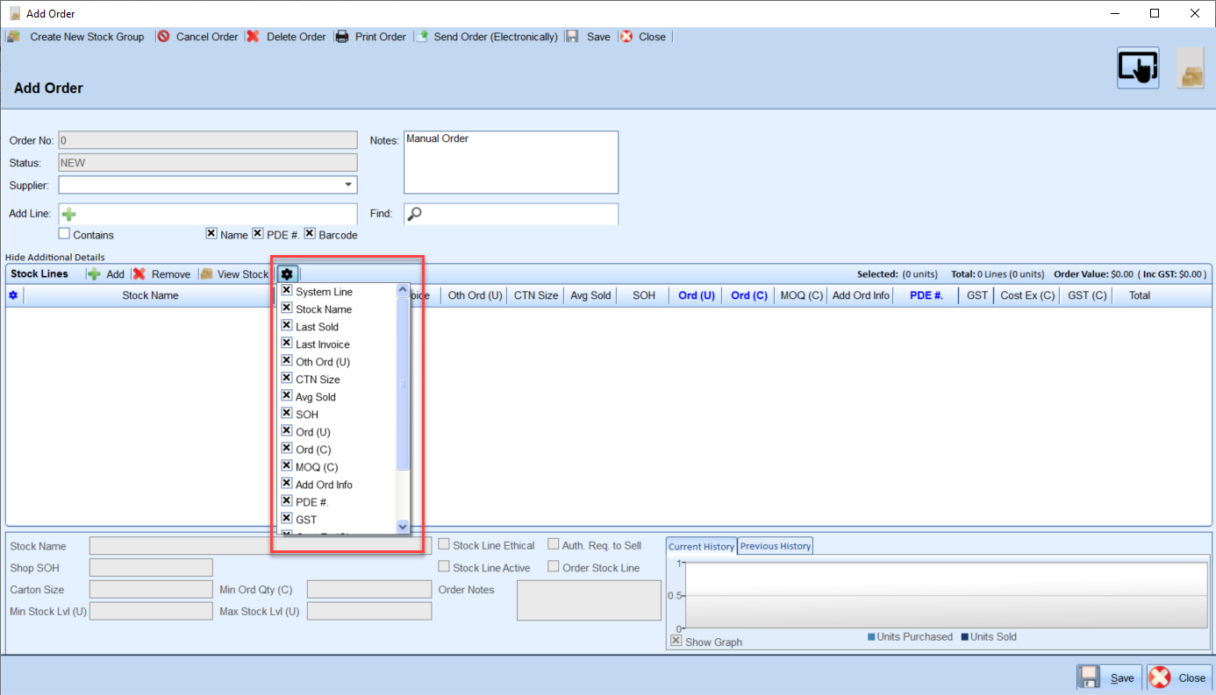Toggle the Show Graph checkbox
Viewport: 1216px width, 695px height.
click(676, 641)
